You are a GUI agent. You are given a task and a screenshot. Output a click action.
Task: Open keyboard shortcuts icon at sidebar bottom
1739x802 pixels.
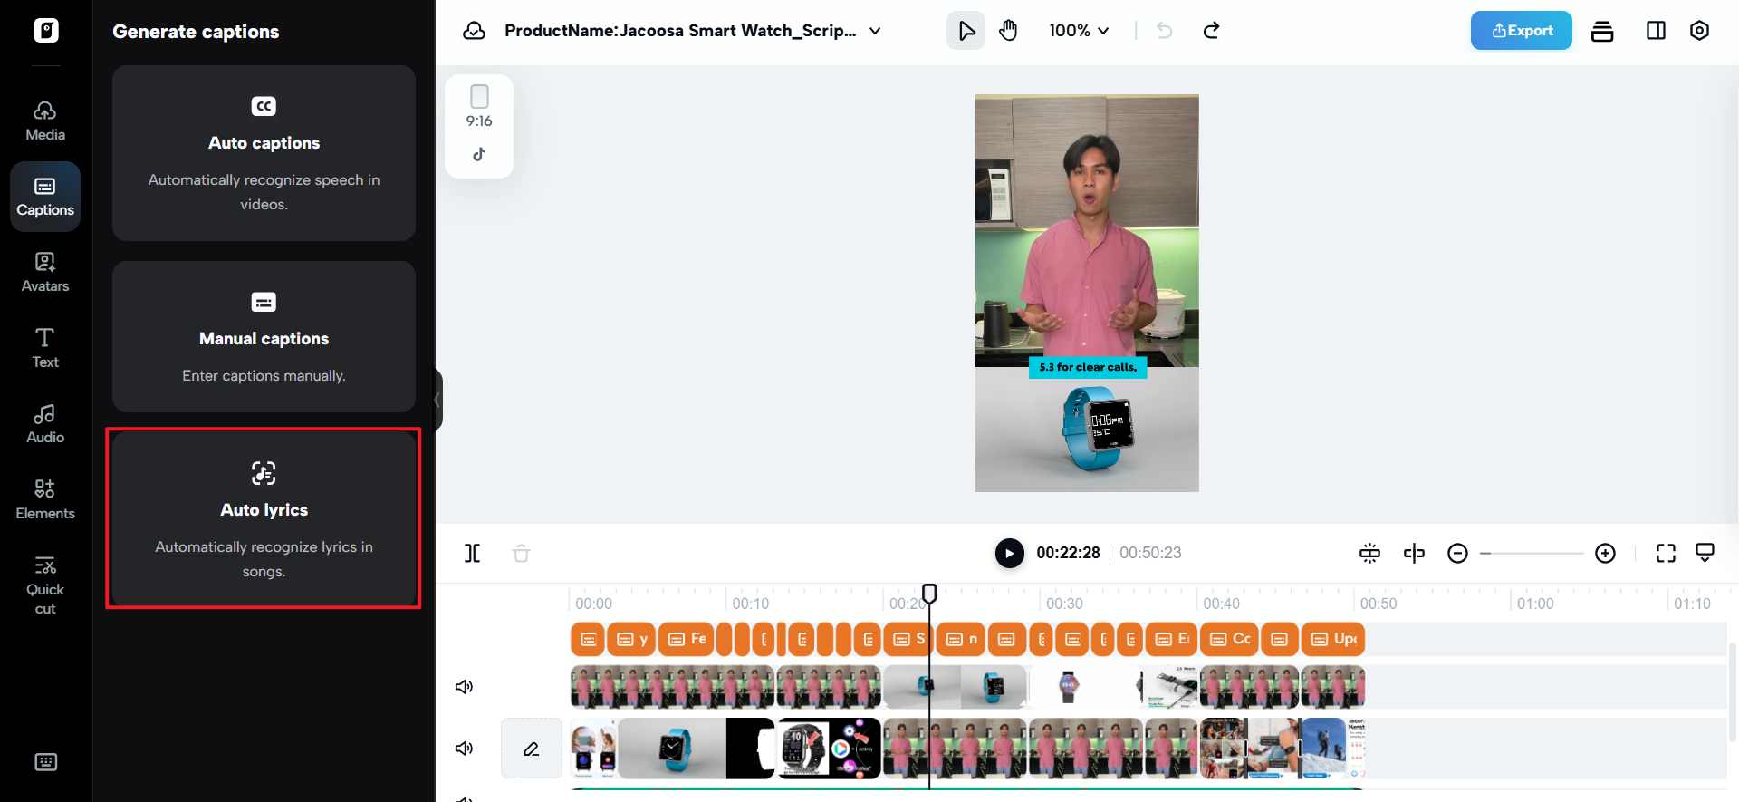(45, 762)
